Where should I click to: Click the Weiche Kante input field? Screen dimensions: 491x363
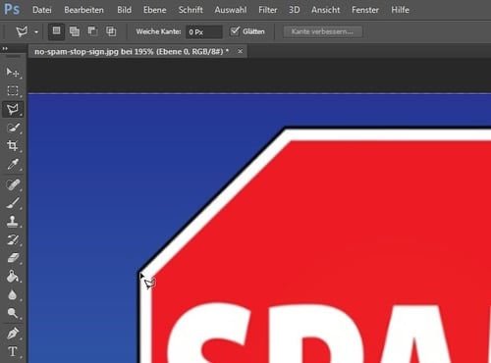(x=204, y=32)
